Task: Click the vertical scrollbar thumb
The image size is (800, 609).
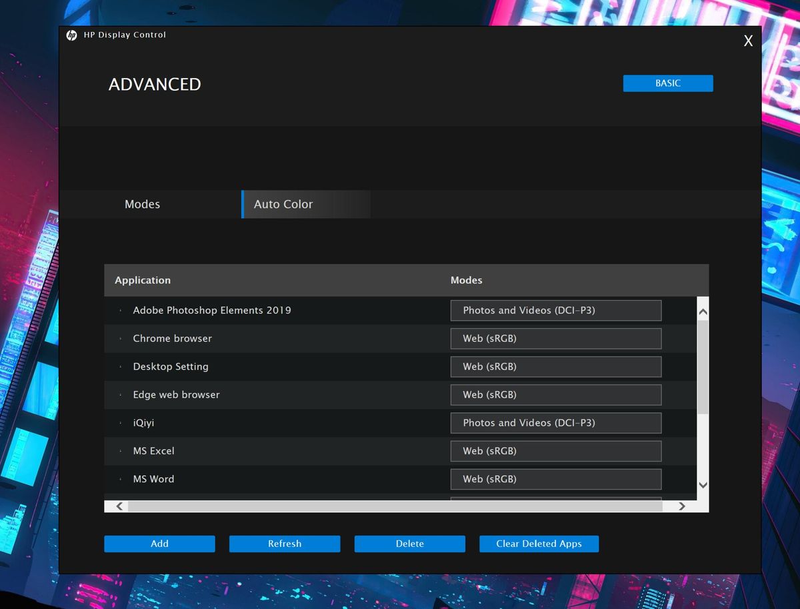Action: pos(703,367)
